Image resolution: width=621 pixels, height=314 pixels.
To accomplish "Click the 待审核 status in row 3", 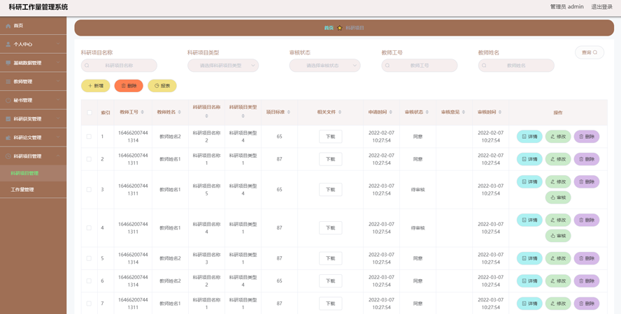I will click(x=417, y=190).
